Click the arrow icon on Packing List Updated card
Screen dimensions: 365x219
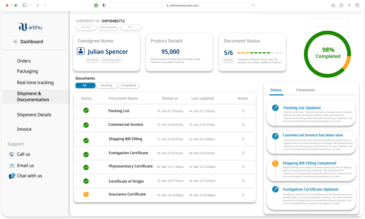click(275, 108)
